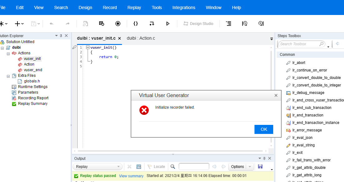Collapse the duibi script tree node
The height and width of the screenshot is (182, 344).
click(x=2, y=48)
